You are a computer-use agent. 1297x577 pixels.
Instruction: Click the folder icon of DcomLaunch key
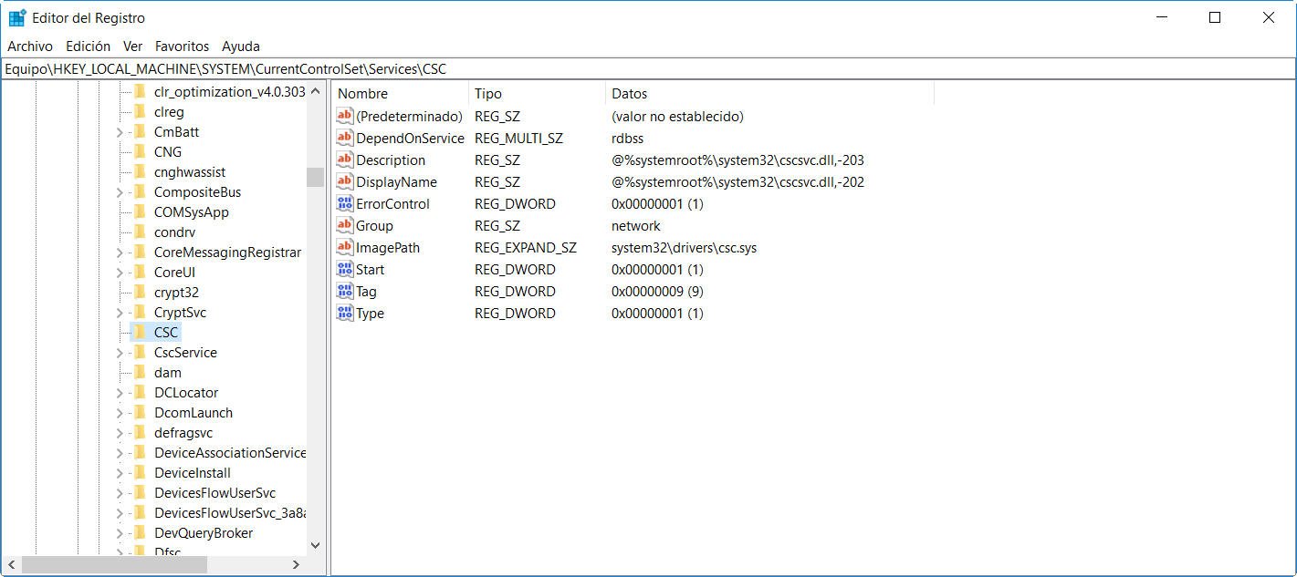pyautogui.click(x=140, y=413)
